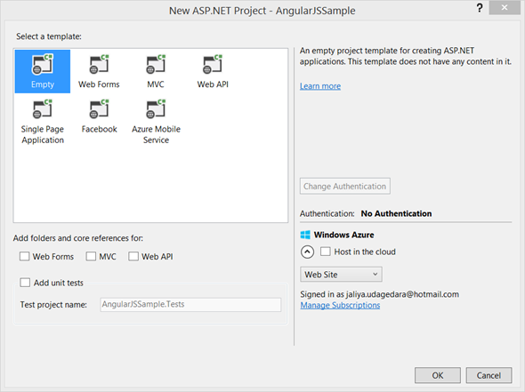Click the template description paragraph
The width and height of the screenshot is (525, 392).
click(406, 56)
